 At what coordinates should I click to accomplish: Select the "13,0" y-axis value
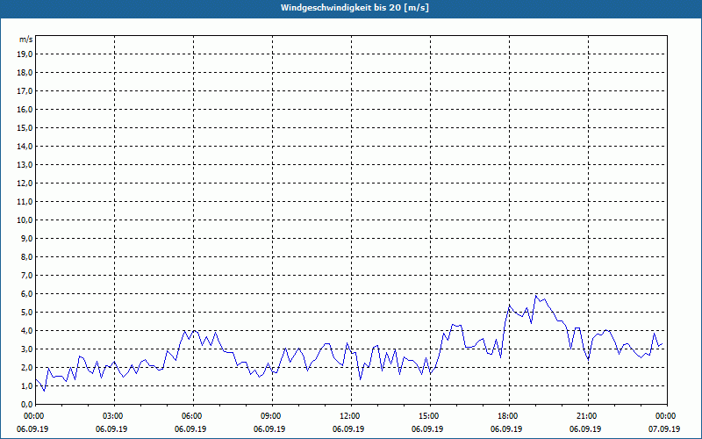point(25,164)
